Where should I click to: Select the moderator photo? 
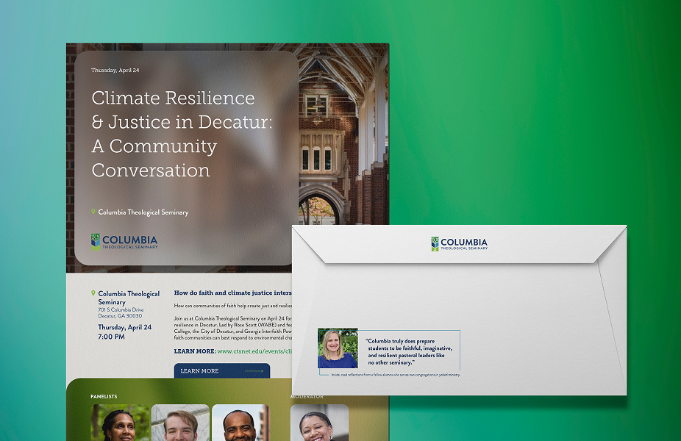click(x=319, y=423)
